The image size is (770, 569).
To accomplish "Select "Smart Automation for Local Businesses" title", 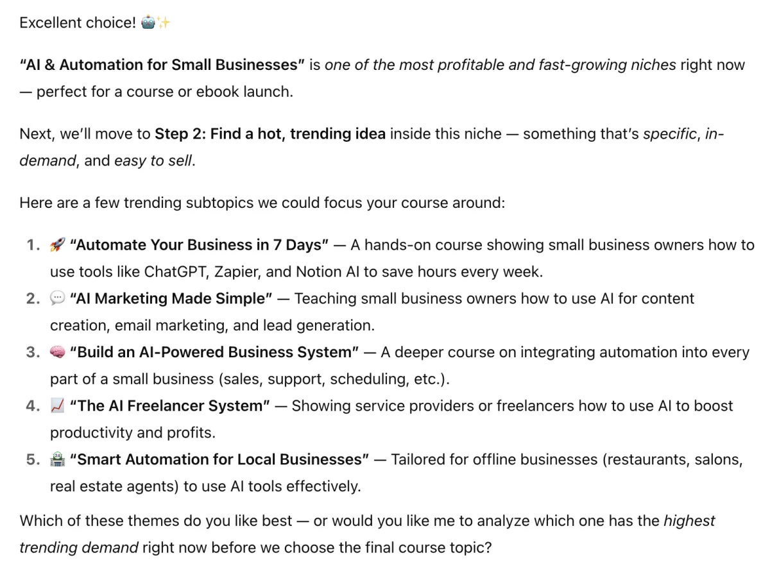I will pyautogui.click(x=219, y=459).
